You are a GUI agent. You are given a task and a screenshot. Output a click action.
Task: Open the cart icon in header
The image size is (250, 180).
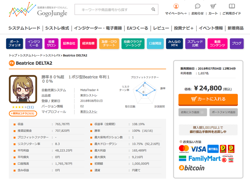pyautogui.click(x=213, y=6)
